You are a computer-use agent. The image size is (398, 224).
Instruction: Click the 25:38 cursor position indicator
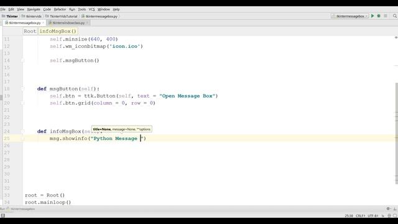pos(349,216)
